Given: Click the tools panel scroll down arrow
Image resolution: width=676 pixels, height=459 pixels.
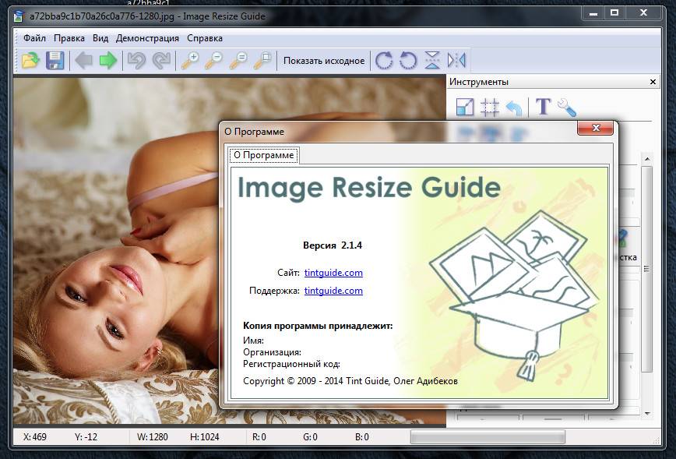Looking at the screenshot, I should (646, 414).
